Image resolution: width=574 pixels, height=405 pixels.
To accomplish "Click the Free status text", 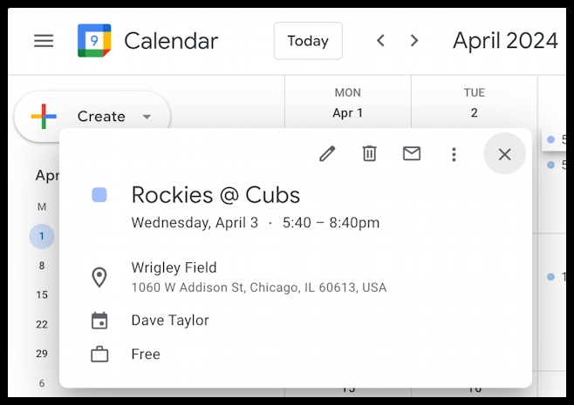I will point(146,354).
